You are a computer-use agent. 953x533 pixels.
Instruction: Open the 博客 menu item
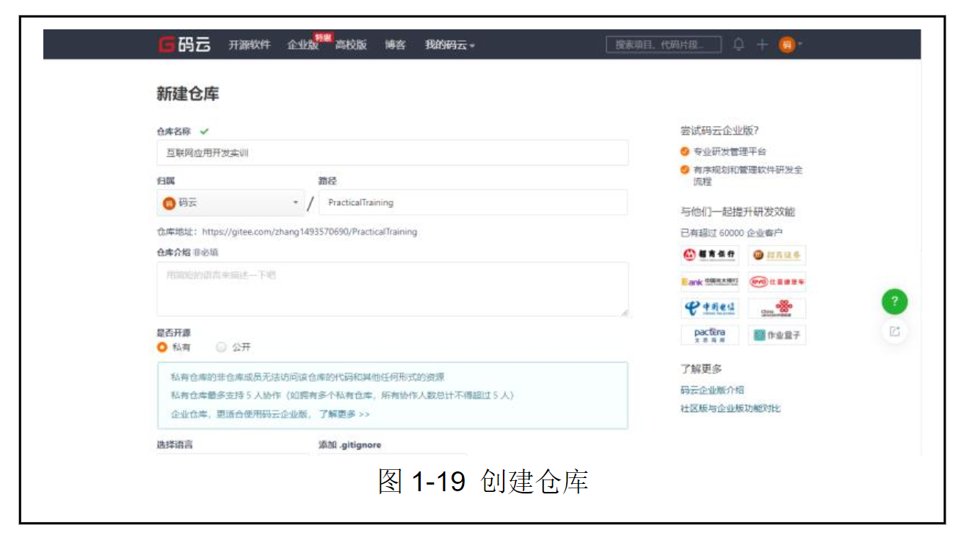click(395, 45)
